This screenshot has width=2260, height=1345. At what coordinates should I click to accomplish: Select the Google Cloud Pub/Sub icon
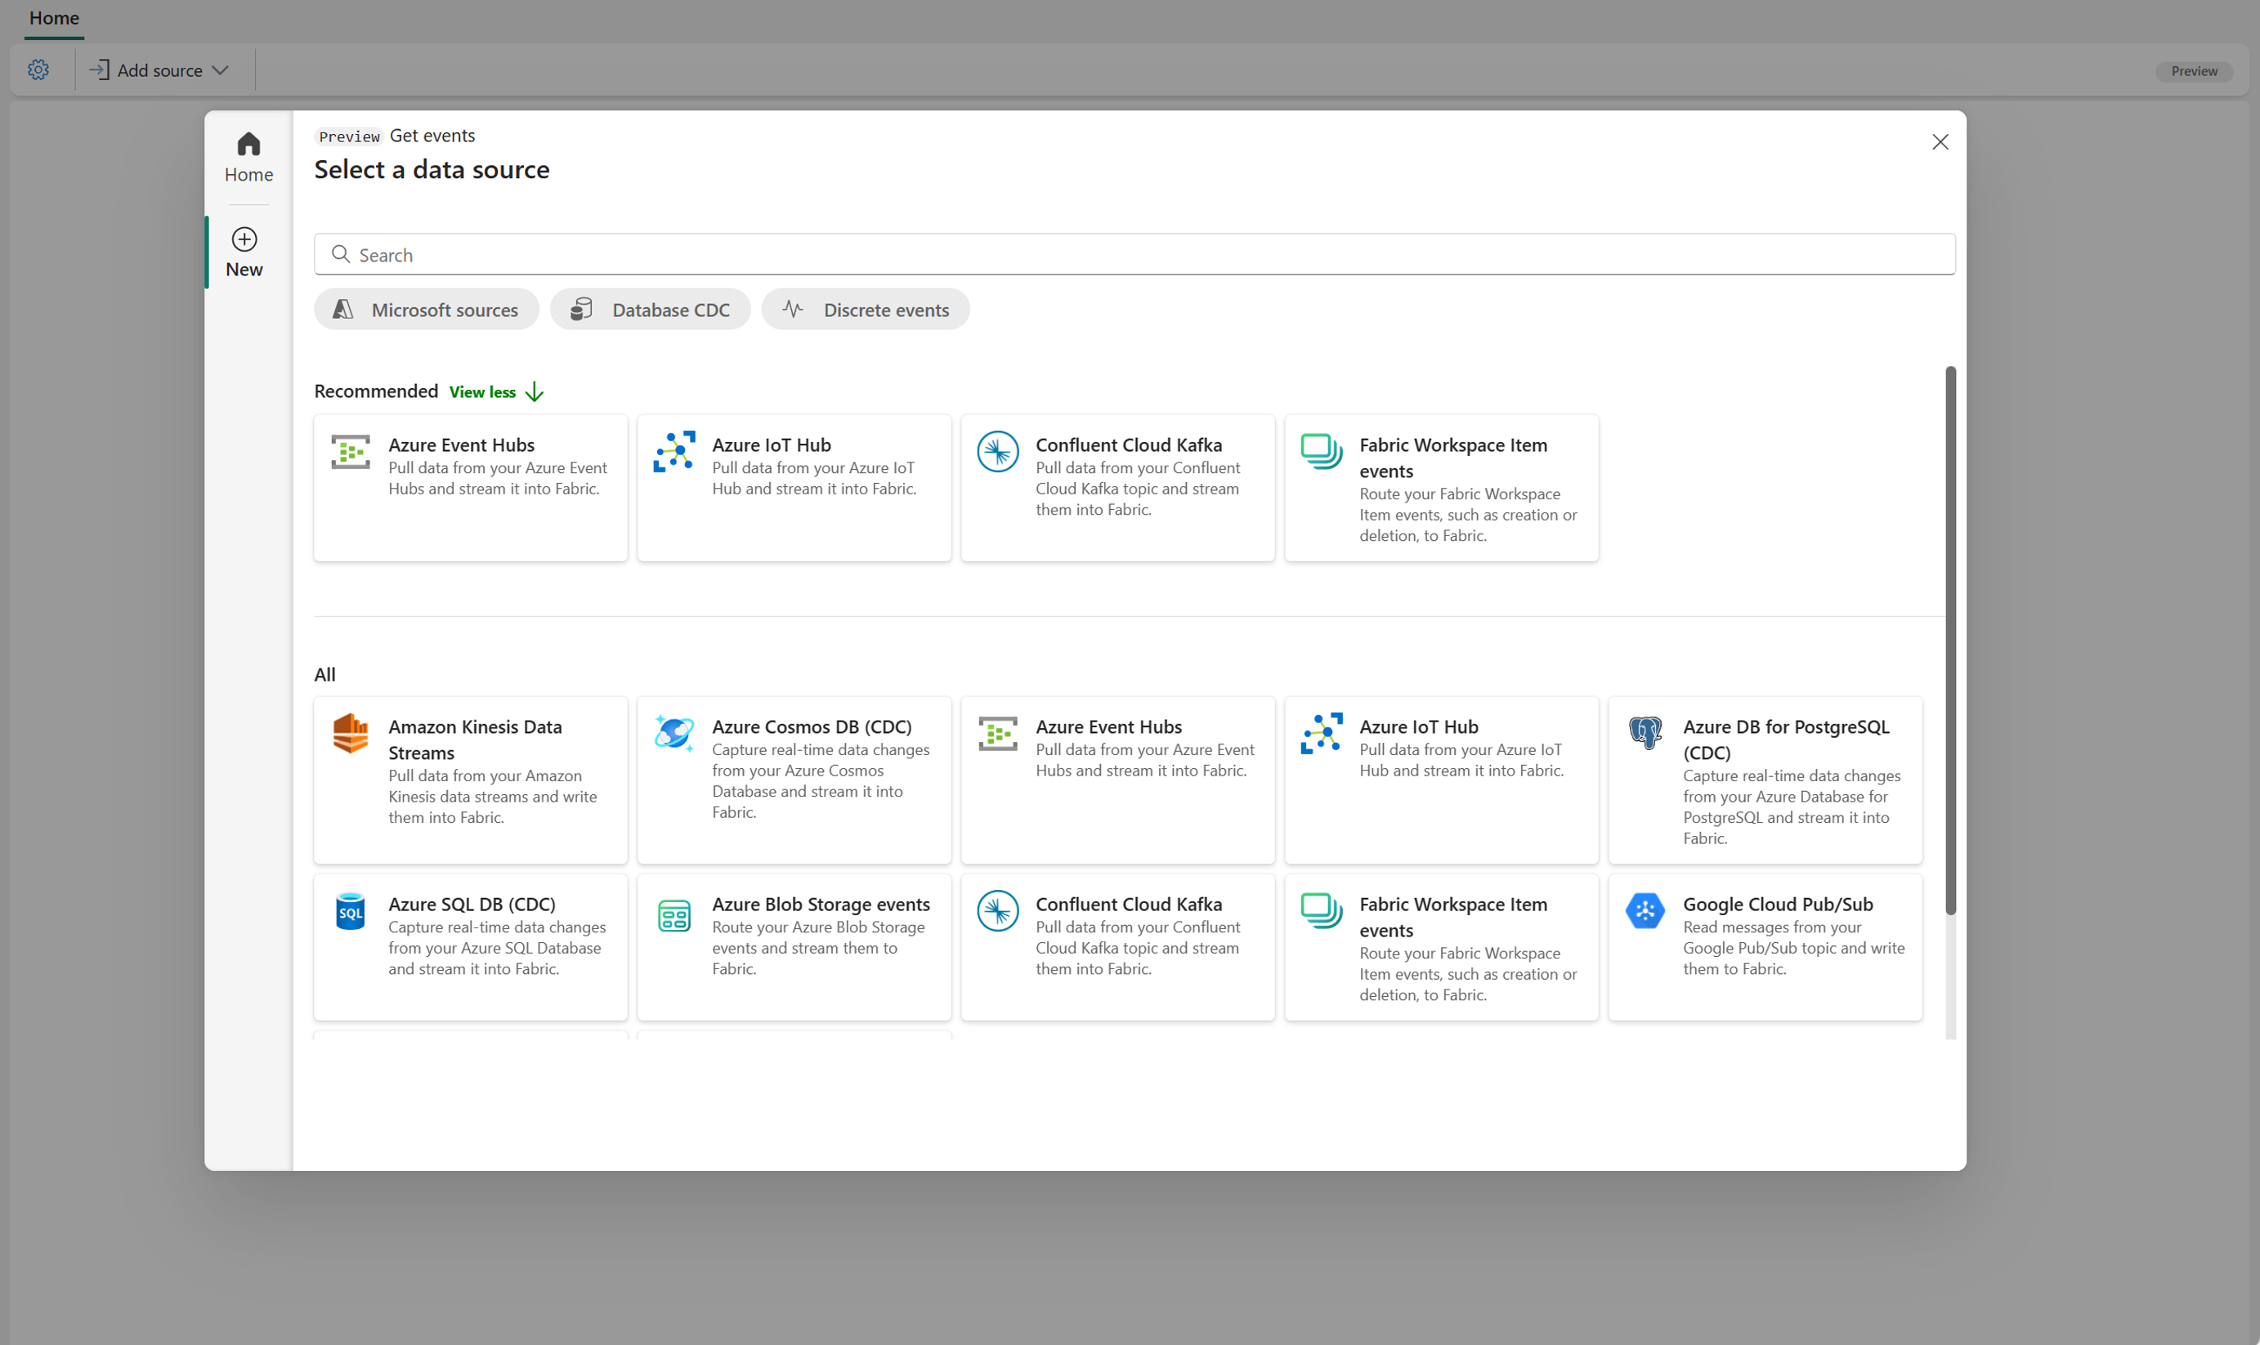(1645, 911)
